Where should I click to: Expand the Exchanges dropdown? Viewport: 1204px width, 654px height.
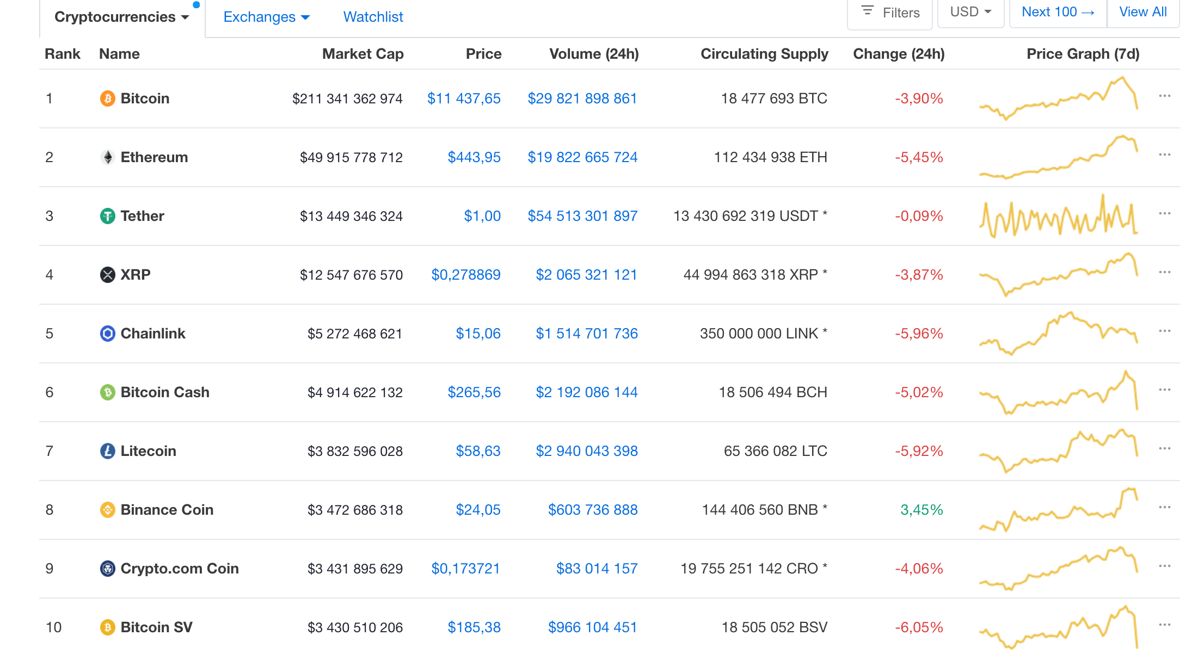pyautogui.click(x=266, y=17)
